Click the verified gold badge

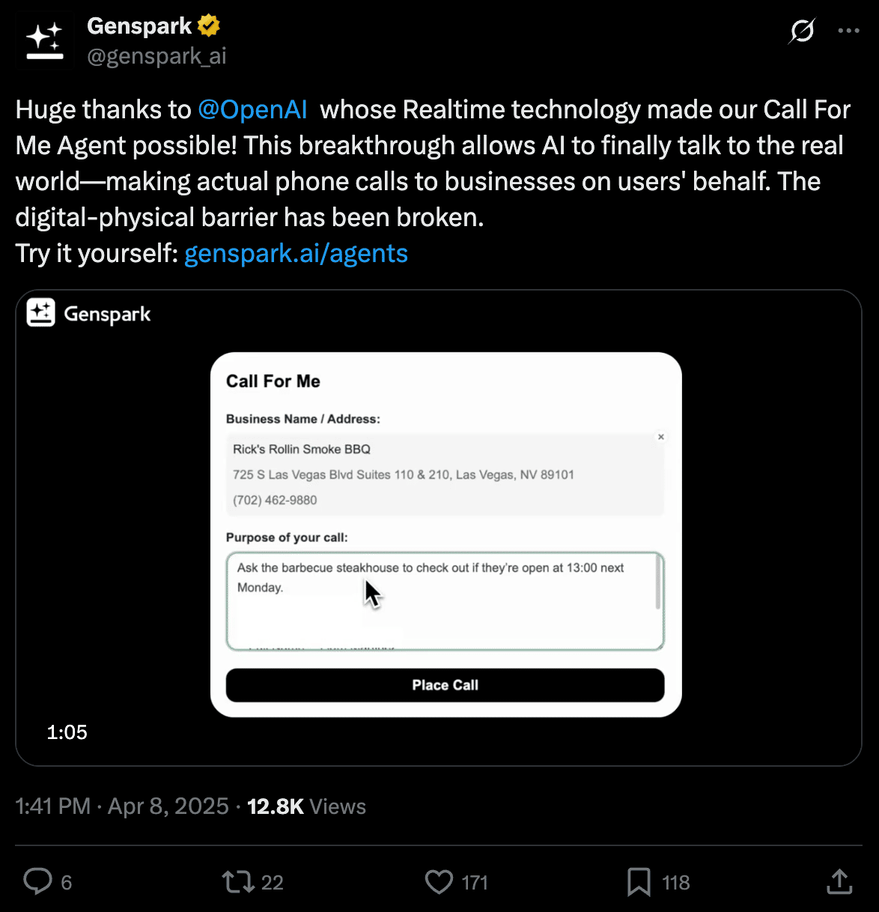click(209, 26)
